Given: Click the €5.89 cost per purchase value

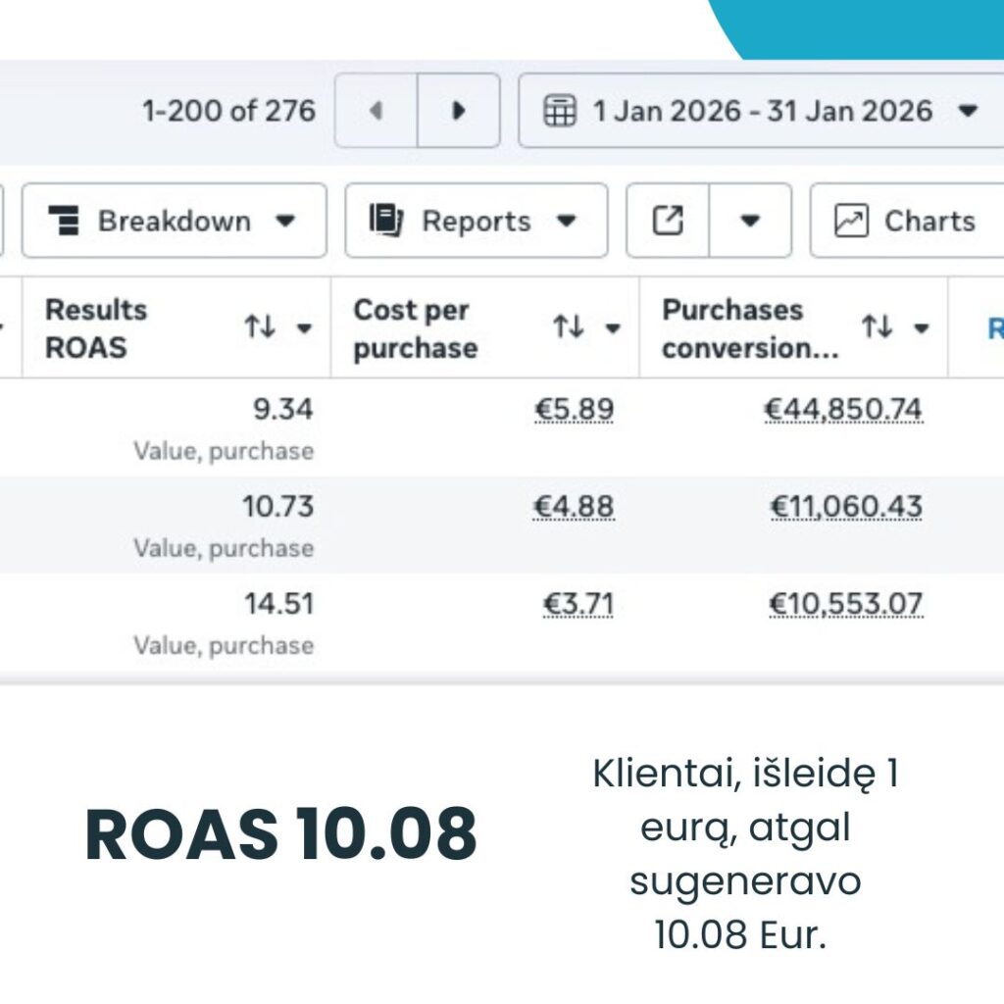Looking at the screenshot, I should tap(574, 410).
